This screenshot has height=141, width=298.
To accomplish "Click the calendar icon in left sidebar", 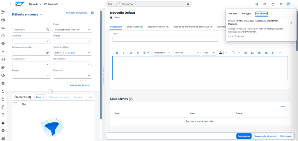I will (3, 83).
